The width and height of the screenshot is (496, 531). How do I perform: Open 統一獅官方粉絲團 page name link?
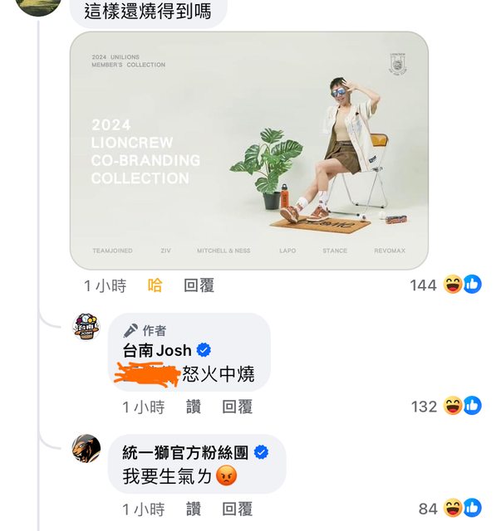pos(185,452)
